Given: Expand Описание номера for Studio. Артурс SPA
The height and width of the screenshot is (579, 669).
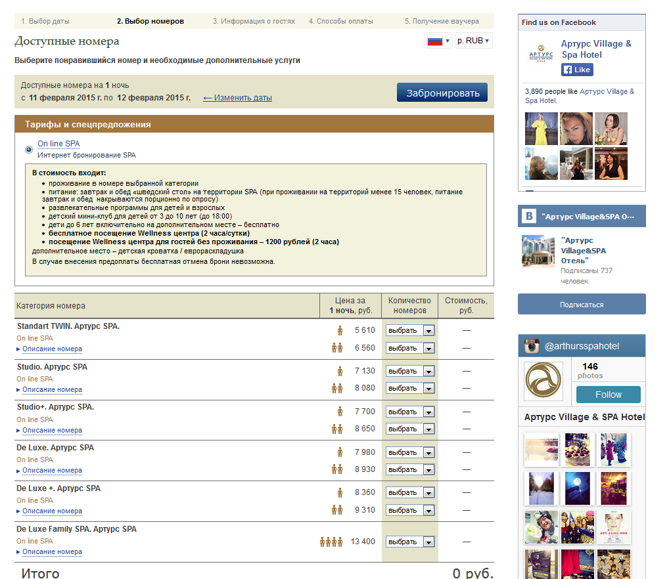Looking at the screenshot, I should click(52, 390).
